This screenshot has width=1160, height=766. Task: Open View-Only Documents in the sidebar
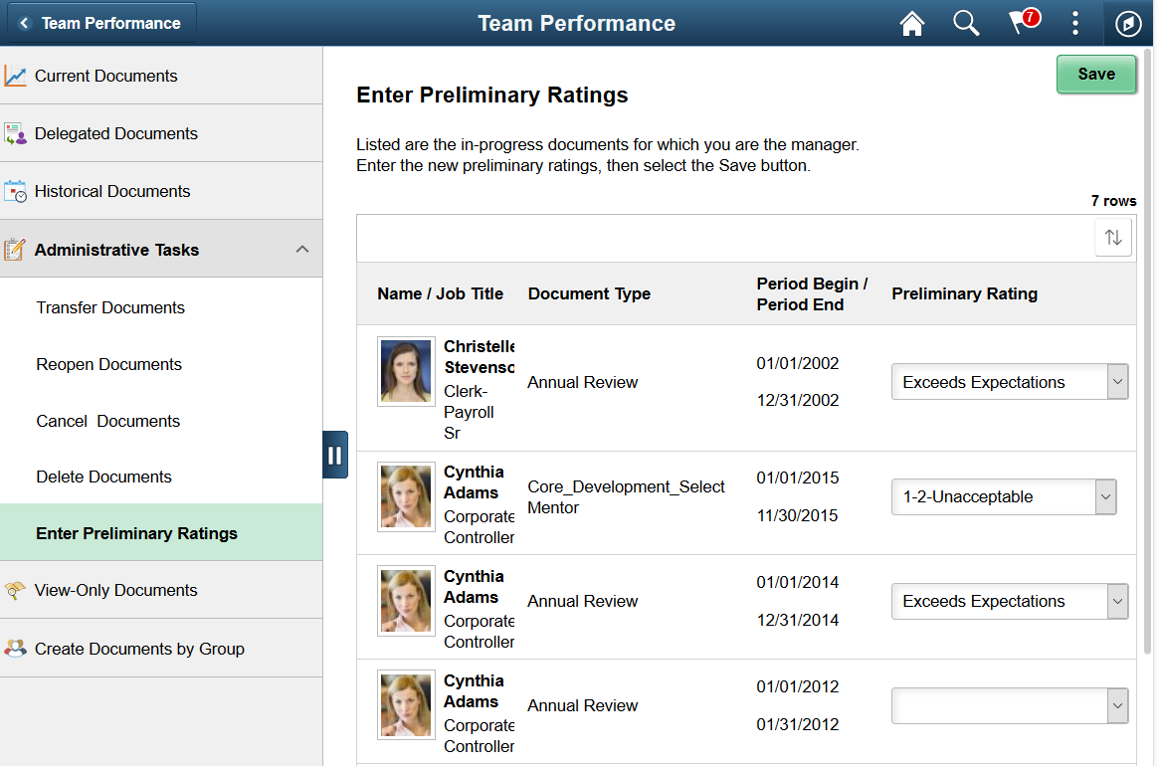tap(161, 590)
